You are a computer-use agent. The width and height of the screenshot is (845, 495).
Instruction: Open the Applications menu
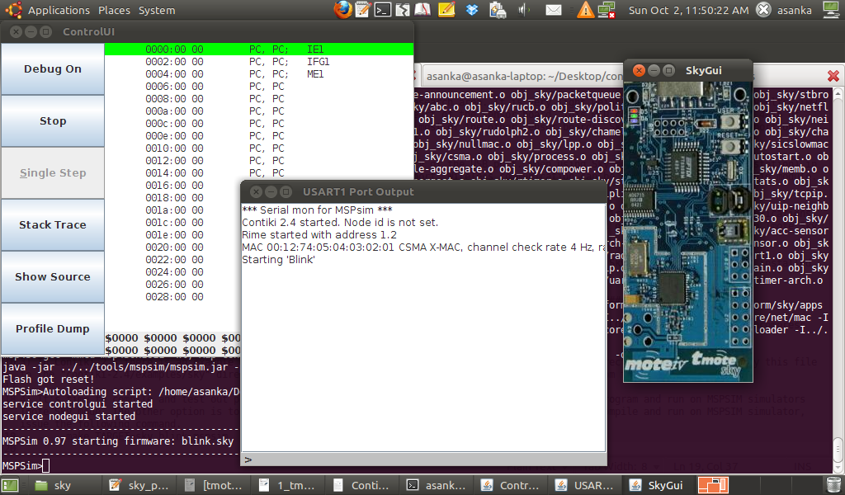point(59,10)
